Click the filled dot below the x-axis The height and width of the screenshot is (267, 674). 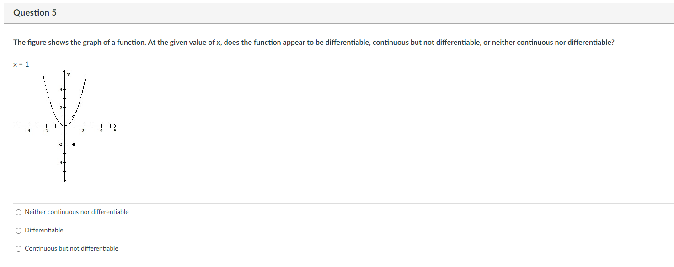[x=74, y=144]
